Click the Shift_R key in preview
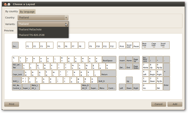 107,80
